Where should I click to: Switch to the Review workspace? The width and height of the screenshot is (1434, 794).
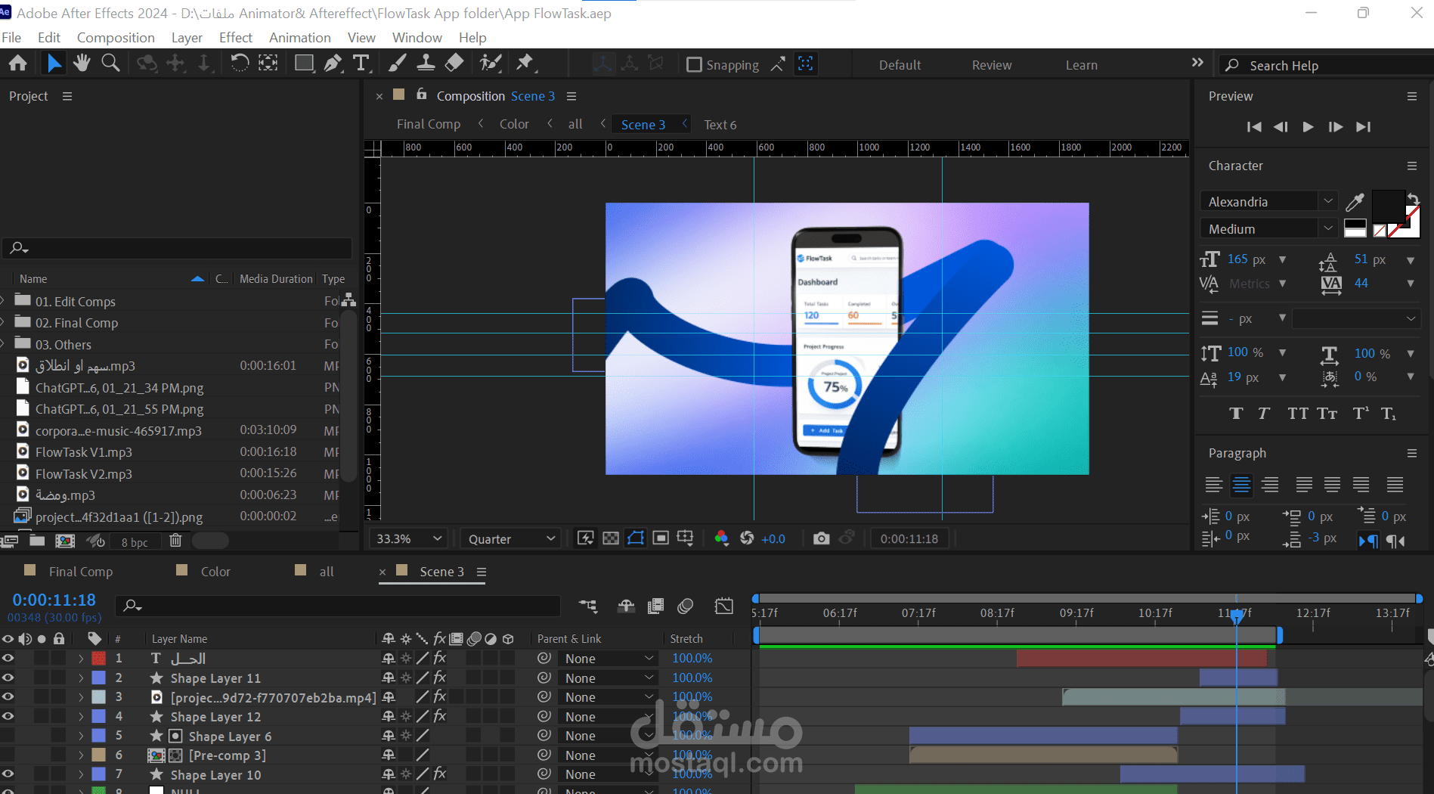click(991, 65)
